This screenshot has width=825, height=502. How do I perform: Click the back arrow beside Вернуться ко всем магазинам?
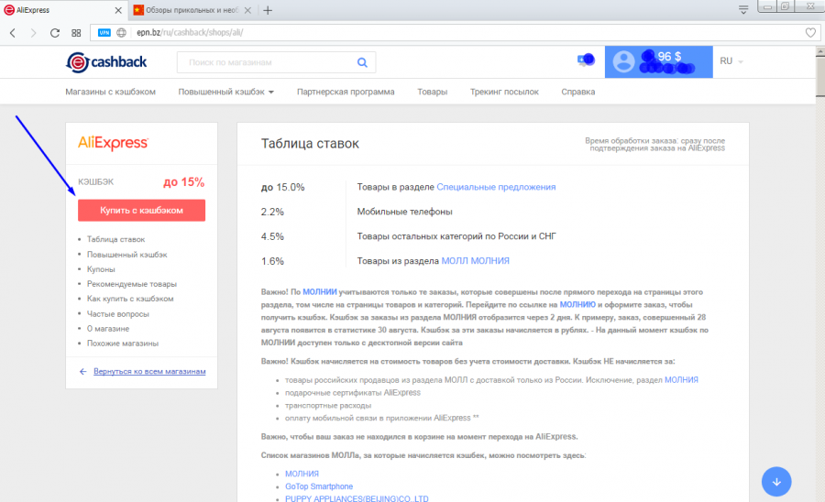(x=82, y=371)
